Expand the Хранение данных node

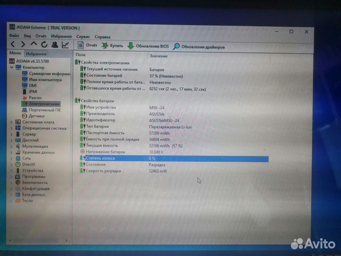coord(11,153)
